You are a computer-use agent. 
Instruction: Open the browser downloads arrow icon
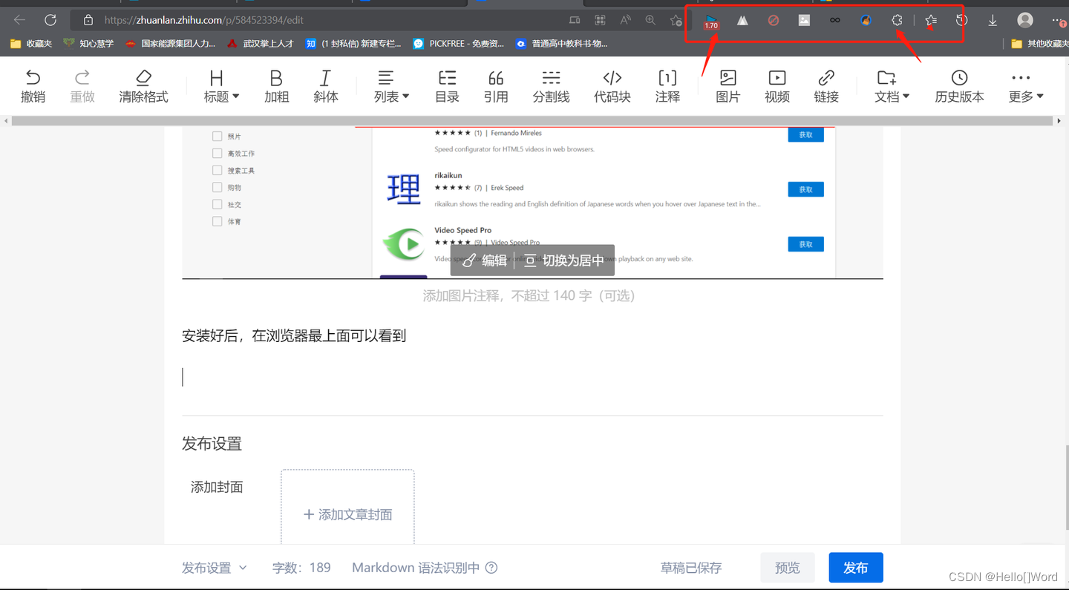pos(993,20)
